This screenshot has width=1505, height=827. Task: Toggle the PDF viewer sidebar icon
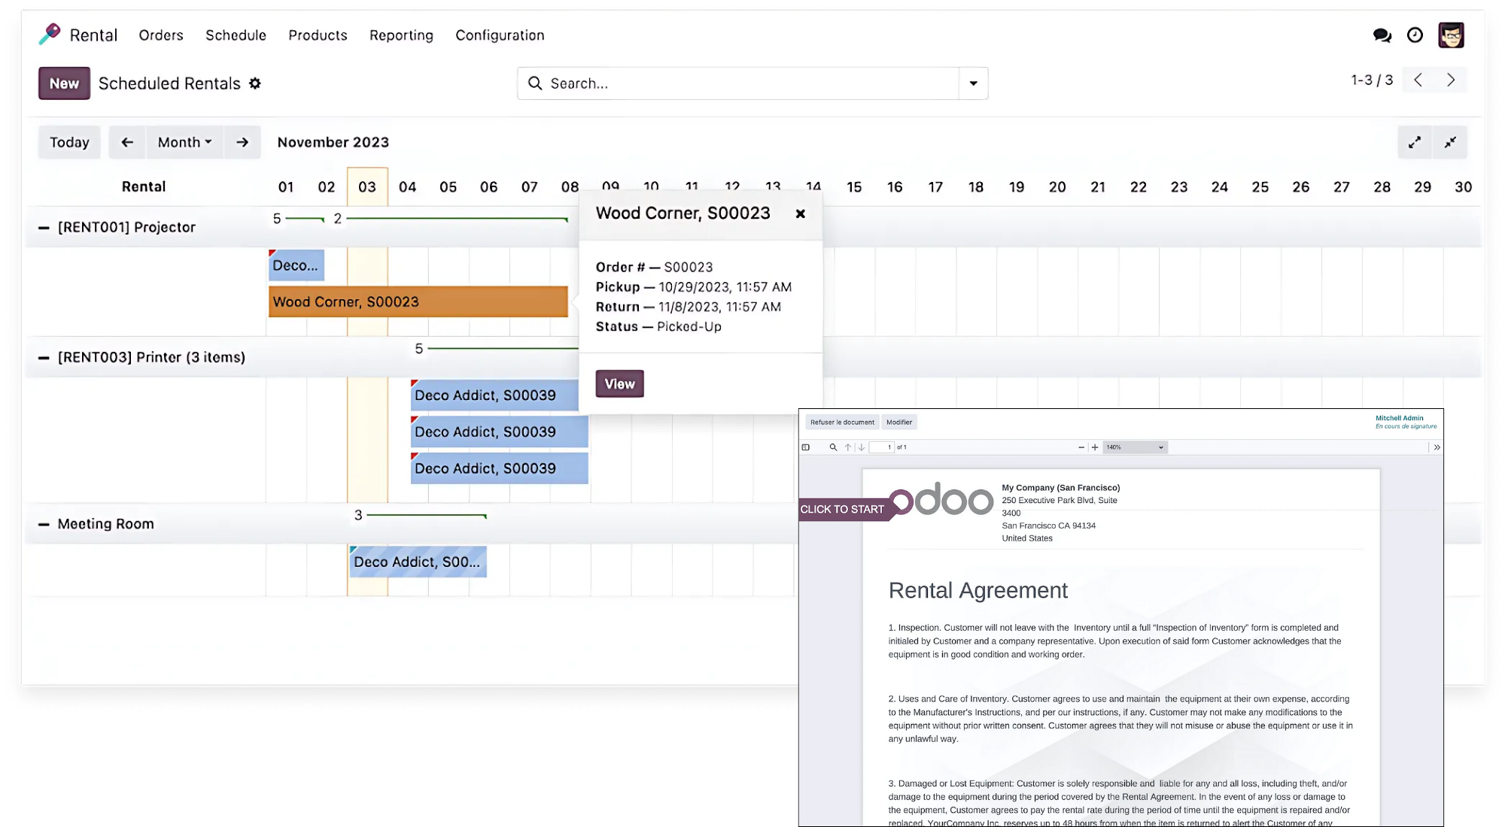point(806,447)
